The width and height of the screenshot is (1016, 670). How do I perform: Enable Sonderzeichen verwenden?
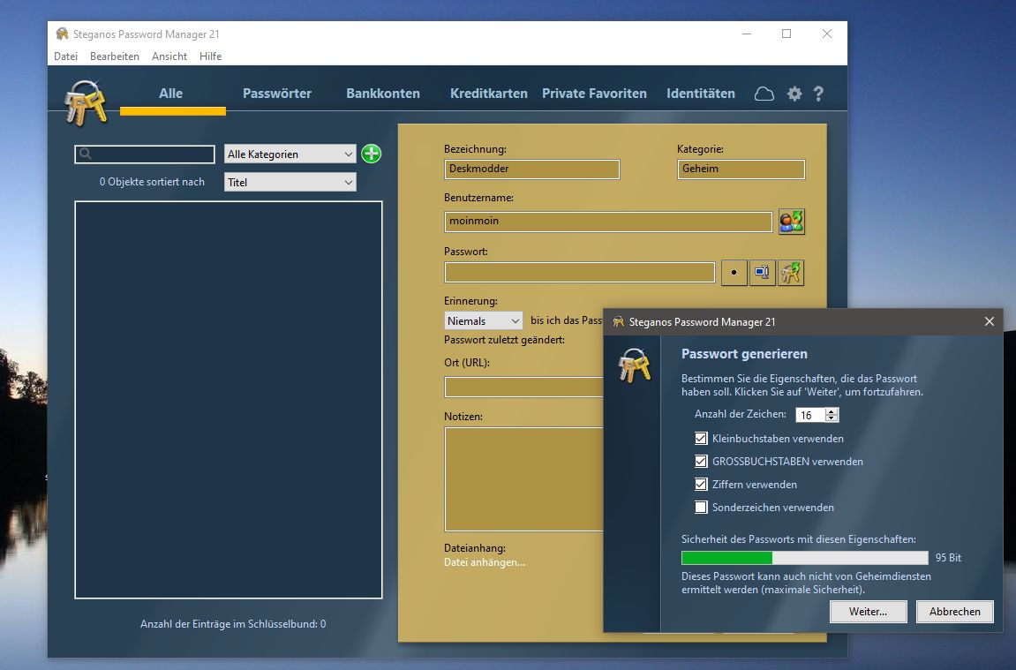(x=701, y=508)
